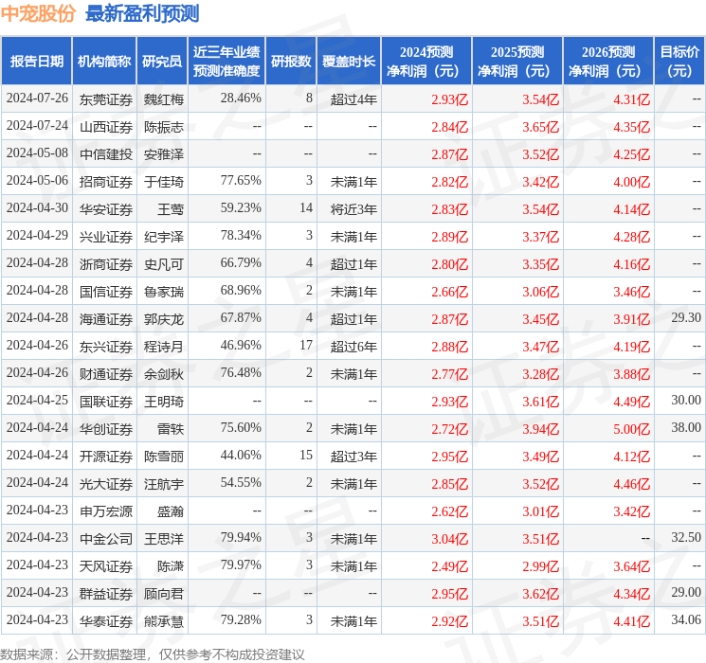Viewport: 706px width, 663px height.
Task: Click researcher 余剑秋
Action: (163, 374)
